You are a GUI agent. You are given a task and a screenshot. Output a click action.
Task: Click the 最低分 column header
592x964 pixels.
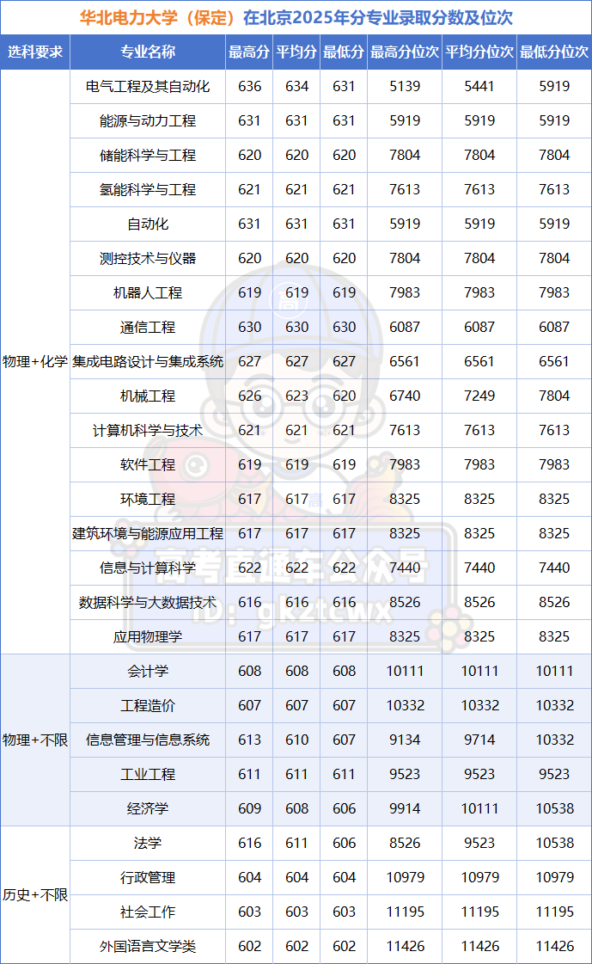344,52
